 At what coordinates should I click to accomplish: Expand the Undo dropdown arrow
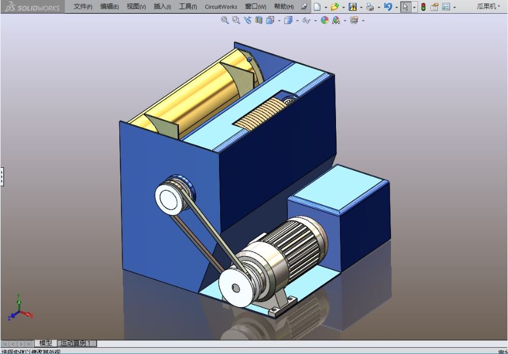396,7
